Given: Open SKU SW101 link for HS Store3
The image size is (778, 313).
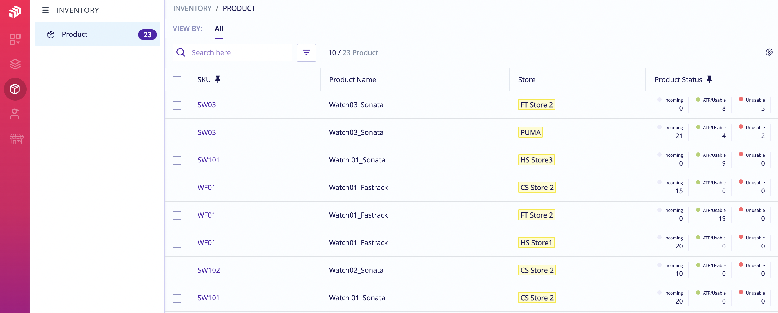Looking at the screenshot, I should click(208, 160).
